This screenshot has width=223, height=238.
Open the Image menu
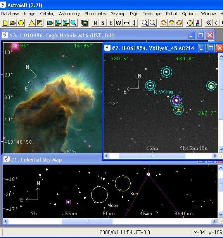coord(29,14)
